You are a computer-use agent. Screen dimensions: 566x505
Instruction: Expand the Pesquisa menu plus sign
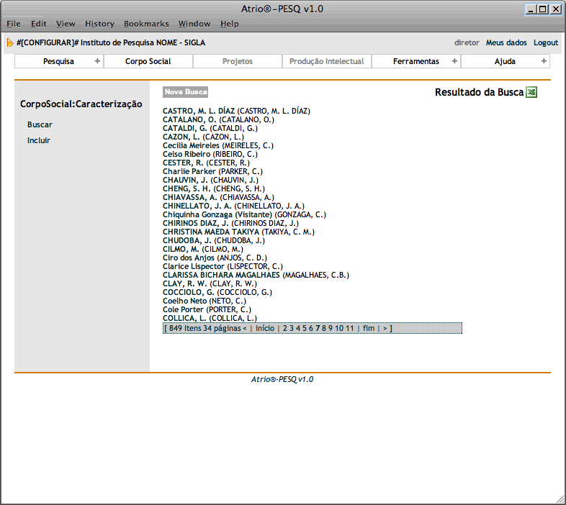(97, 61)
